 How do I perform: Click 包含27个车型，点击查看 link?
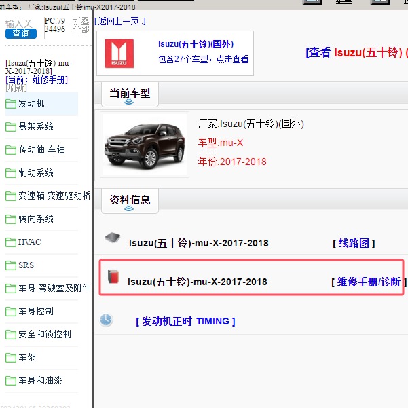(203, 59)
